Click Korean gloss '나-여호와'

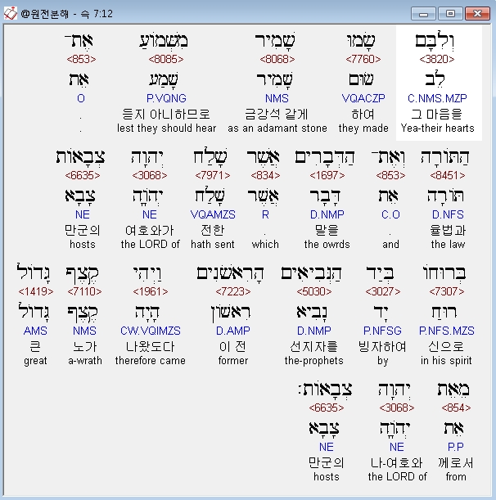click(x=396, y=462)
